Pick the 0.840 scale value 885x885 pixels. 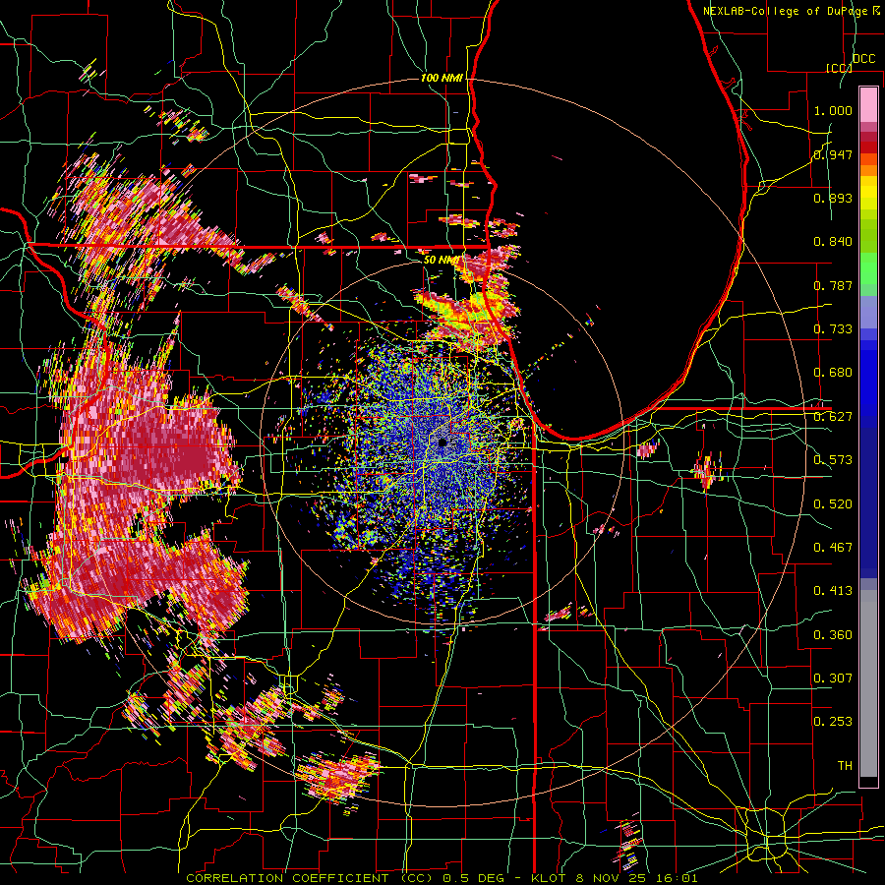[833, 242]
